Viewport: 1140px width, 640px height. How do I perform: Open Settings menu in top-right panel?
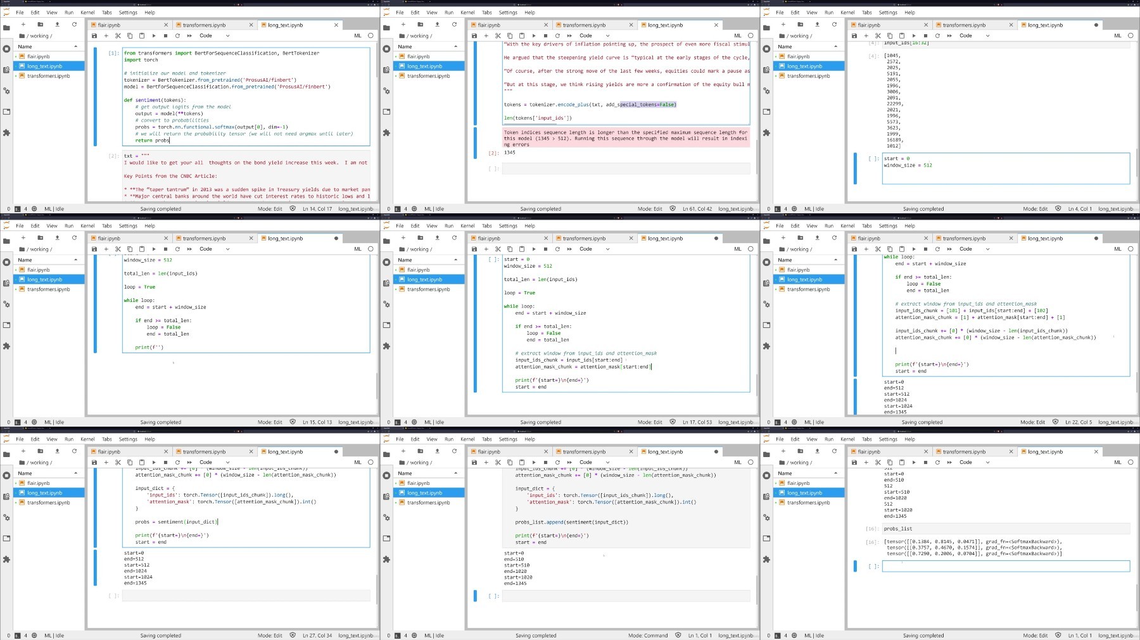pyautogui.click(x=888, y=12)
